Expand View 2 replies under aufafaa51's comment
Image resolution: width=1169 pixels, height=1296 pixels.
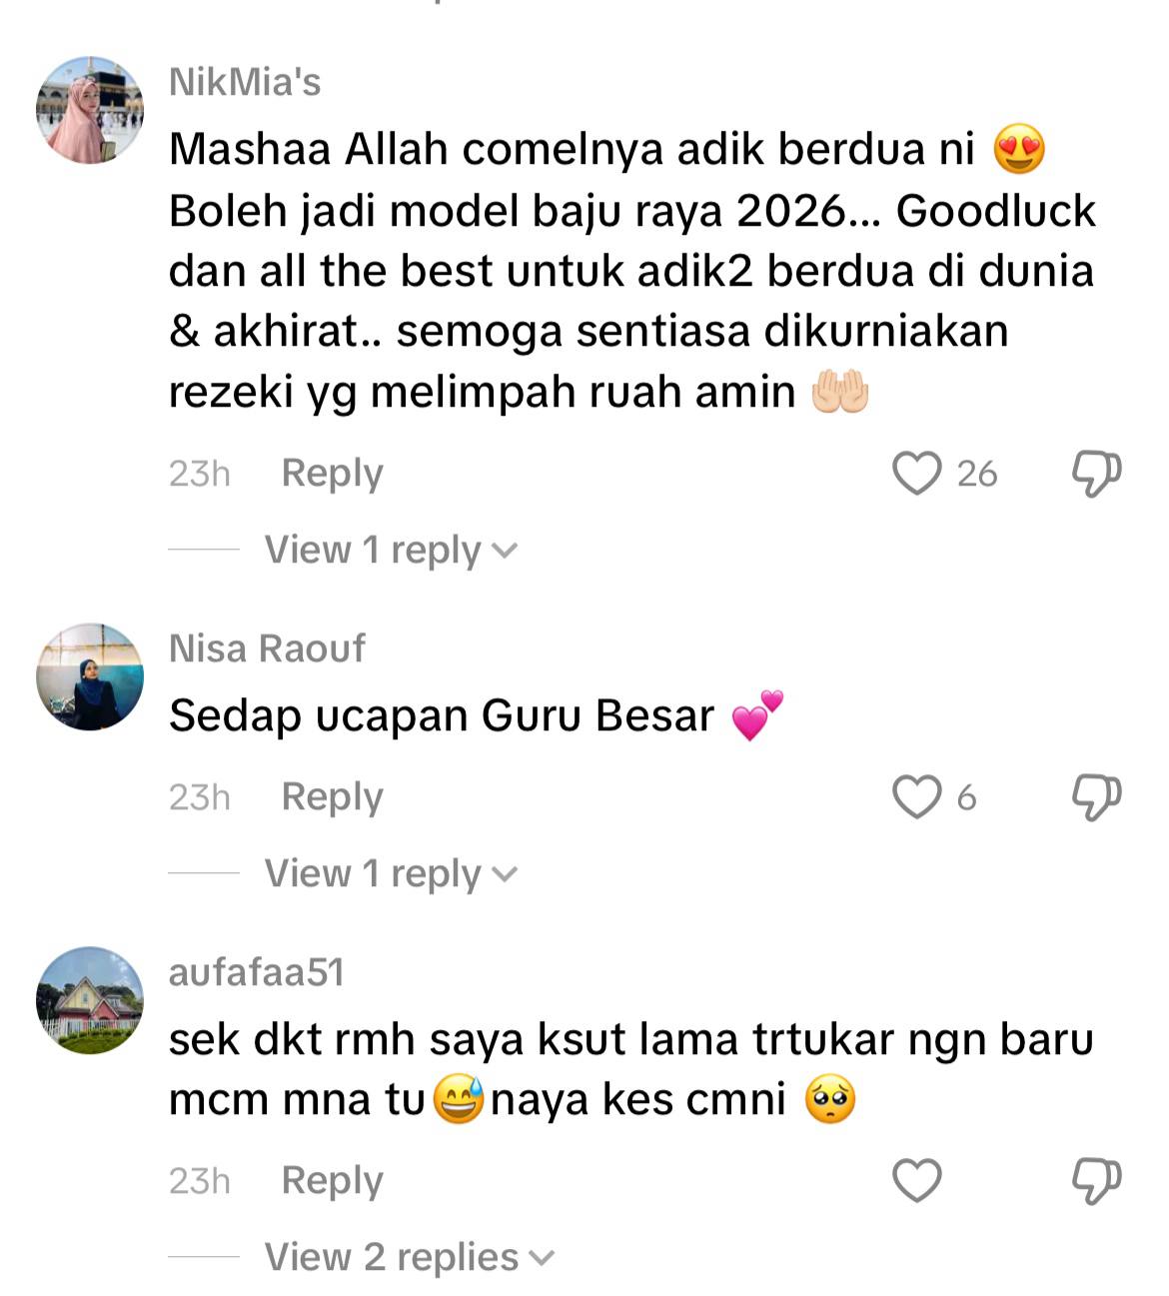[409, 1257]
